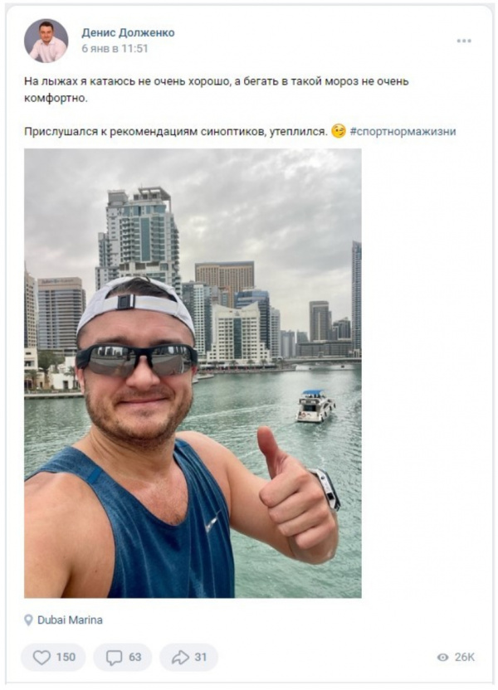The width and height of the screenshot is (498, 690).
Task: Click the location pin icon
Action: [x=28, y=620]
